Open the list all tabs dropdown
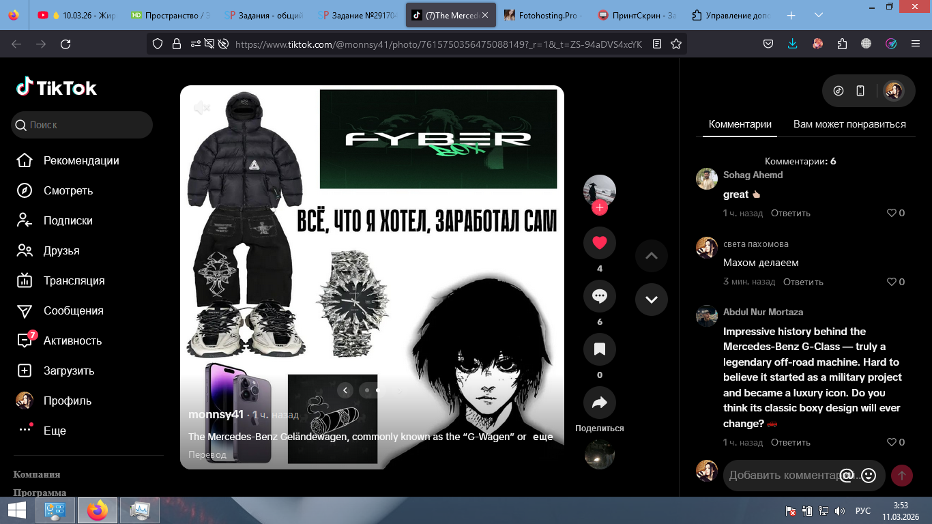Image resolution: width=932 pixels, height=524 pixels. [819, 15]
